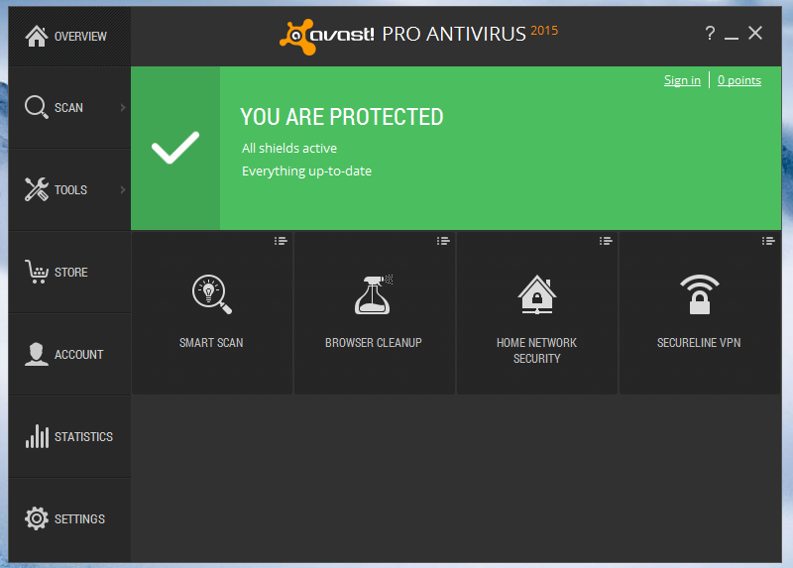Screen dimensions: 793x568
Task: Click the avast! orange logo
Action: point(298,37)
